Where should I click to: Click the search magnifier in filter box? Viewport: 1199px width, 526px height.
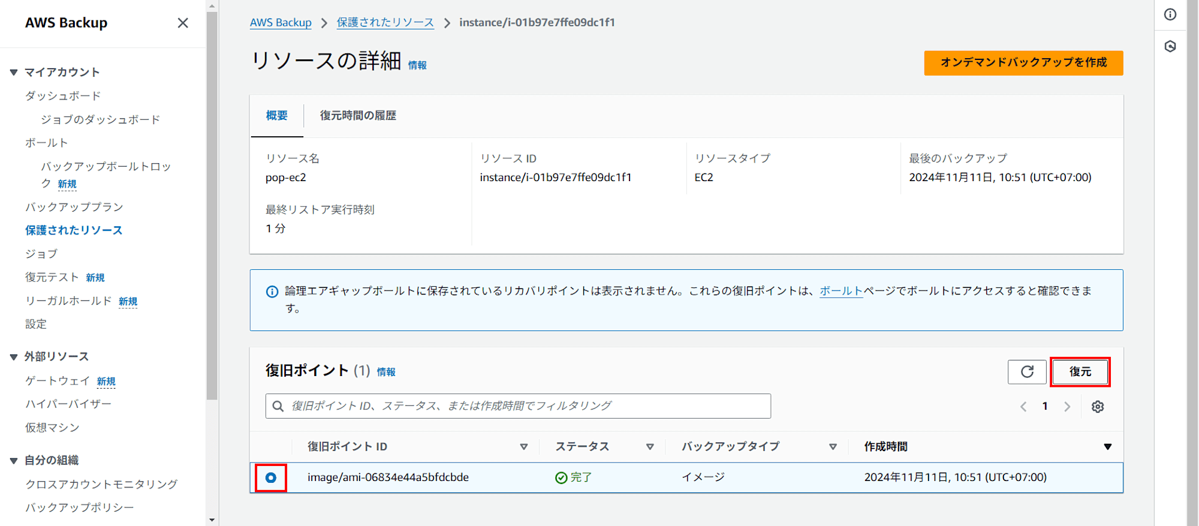[278, 406]
